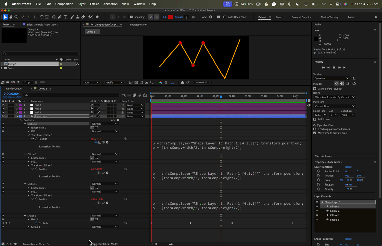Click the Add shape contents arrow in toolbar

[211, 17]
